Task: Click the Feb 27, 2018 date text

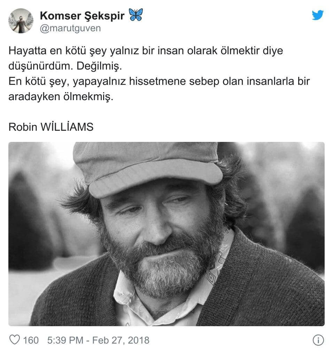Action: tap(121, 340)
